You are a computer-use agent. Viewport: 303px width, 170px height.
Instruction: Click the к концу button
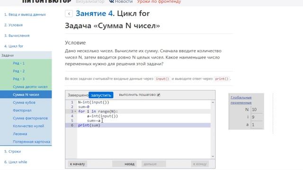tap(200, 164)
